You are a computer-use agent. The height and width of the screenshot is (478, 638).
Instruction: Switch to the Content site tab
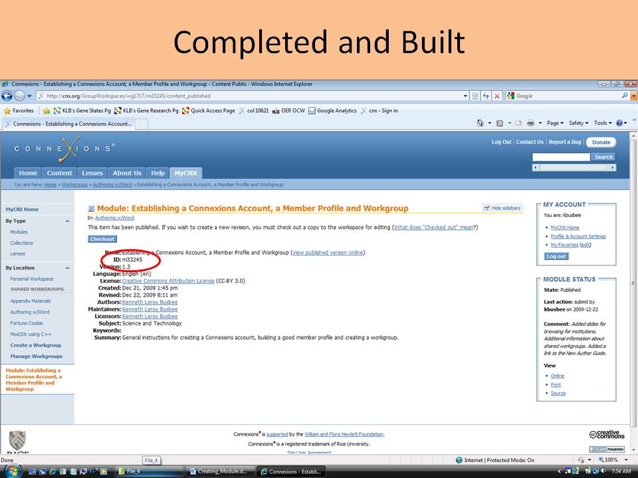click(x=59, y=173)
